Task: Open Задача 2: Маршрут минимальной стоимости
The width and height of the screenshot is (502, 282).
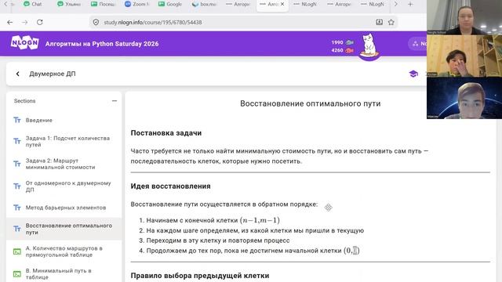Action: click(64, 164)
